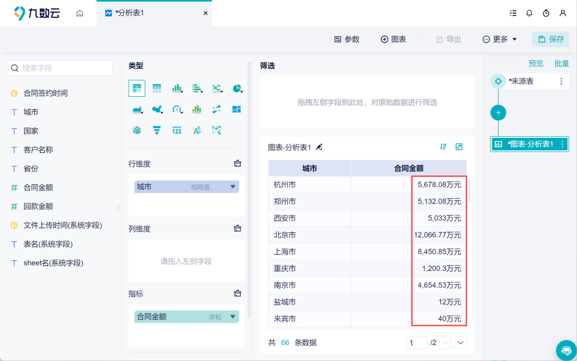Viewport: 577px width, 361px height.
Task: Click the 预览 preview link
Action: coord(536,63)
